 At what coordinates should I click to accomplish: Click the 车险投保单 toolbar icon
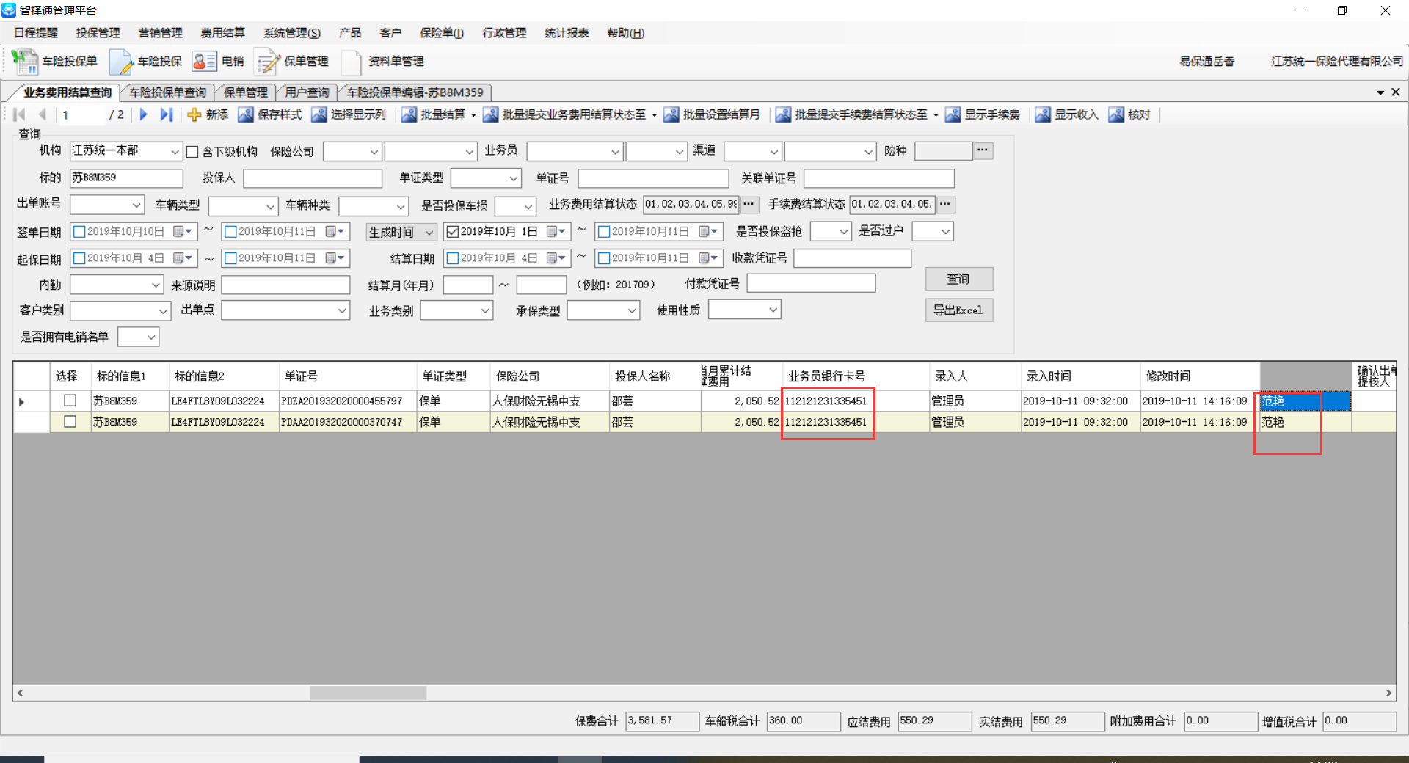pyautogui.click(x=25, y=62)
